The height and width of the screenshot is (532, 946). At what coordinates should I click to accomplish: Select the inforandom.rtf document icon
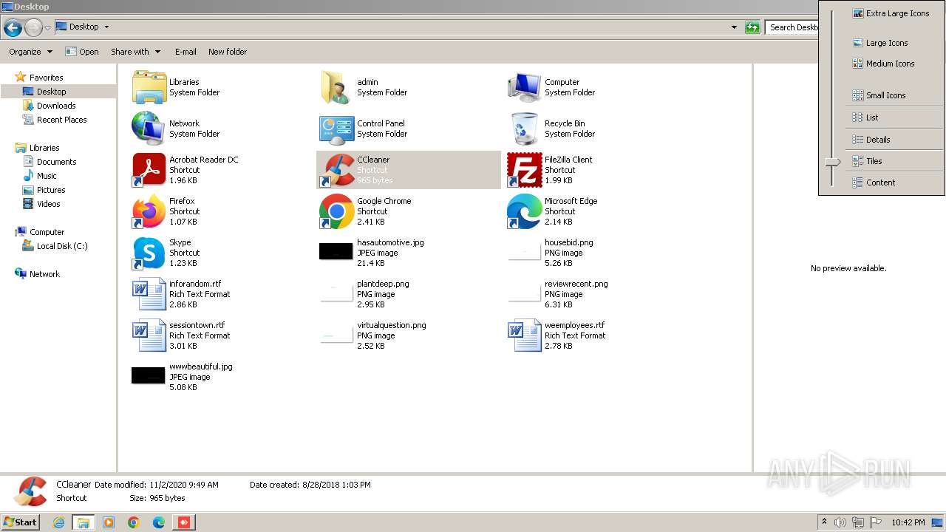(149, 294)
